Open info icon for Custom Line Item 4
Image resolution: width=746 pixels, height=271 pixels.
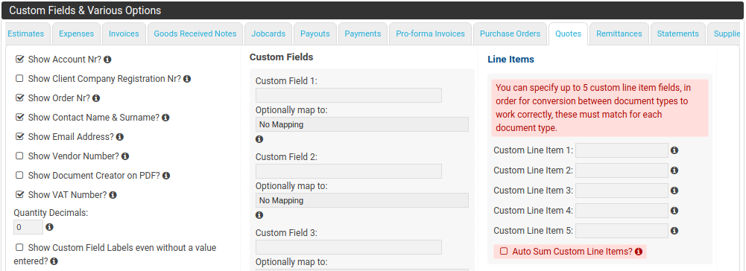674,210
